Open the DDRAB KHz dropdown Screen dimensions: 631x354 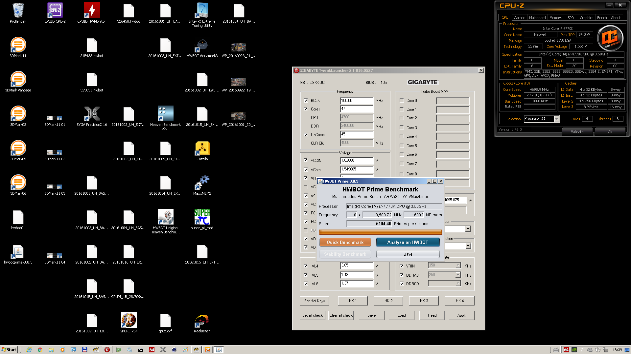pyautogui.click(x=458, y=275)
